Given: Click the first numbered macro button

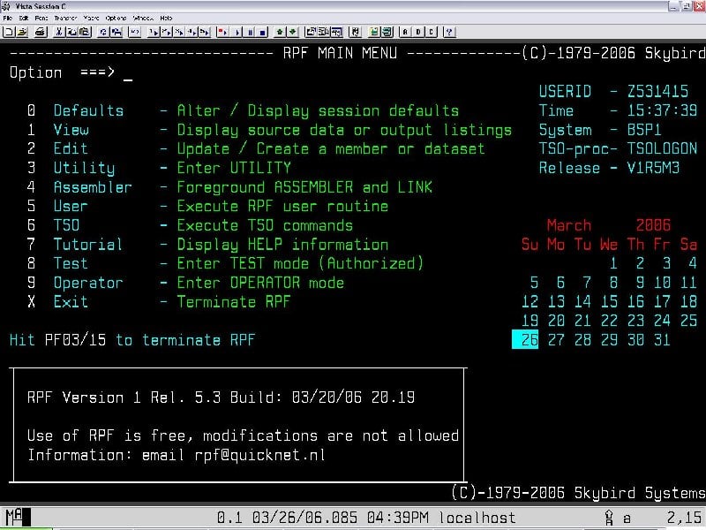Looking at the screenshot, I should pyautogui.click(x=153, y=32).
